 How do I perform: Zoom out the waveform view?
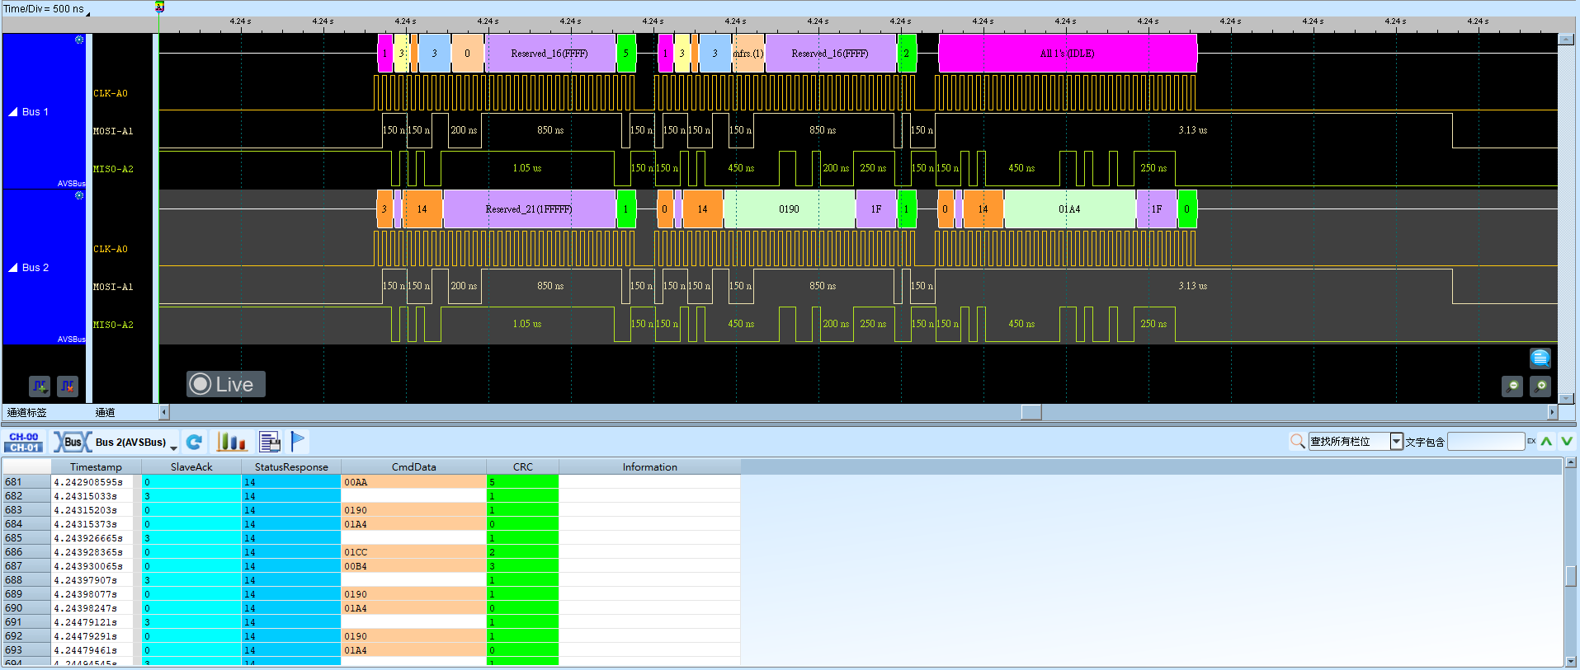(1512, 386)
